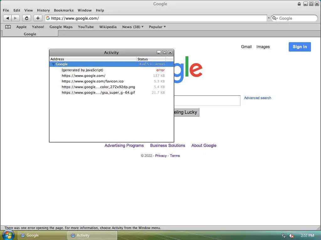This screenshot has width=321, height=240.
Task: Minimize the Activity window
Action: coord(159,52)
